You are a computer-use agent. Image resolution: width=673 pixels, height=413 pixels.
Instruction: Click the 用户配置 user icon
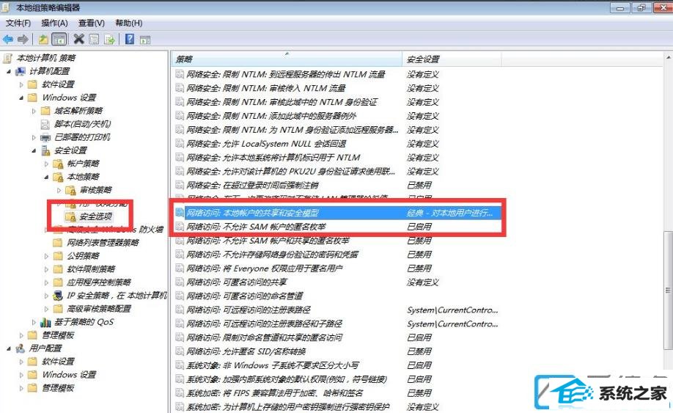(21, 348)
